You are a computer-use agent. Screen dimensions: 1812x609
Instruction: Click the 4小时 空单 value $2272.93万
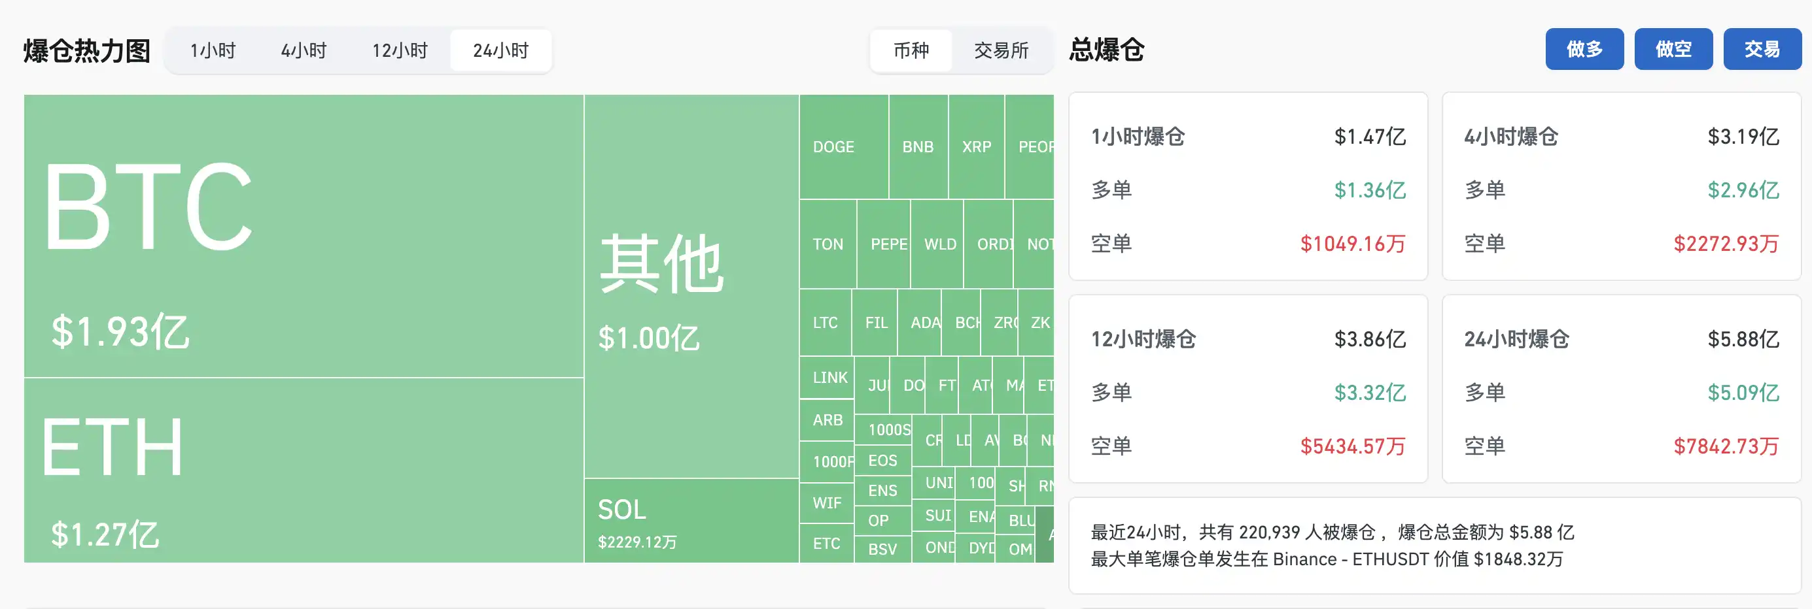click(x=1726, y=244)
